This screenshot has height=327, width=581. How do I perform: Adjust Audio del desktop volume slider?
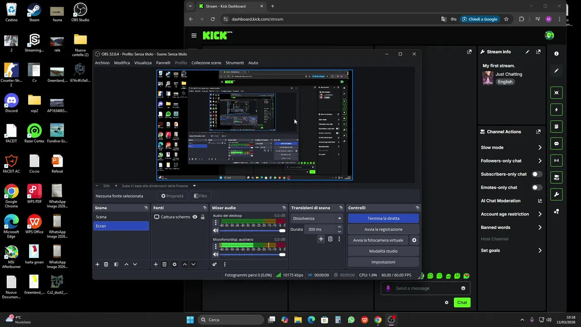click(253, 230)
